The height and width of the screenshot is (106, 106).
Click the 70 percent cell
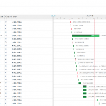6,36
